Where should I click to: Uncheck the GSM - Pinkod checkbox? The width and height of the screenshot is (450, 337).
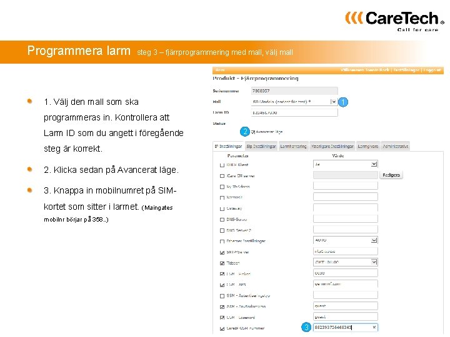(222, 274)
